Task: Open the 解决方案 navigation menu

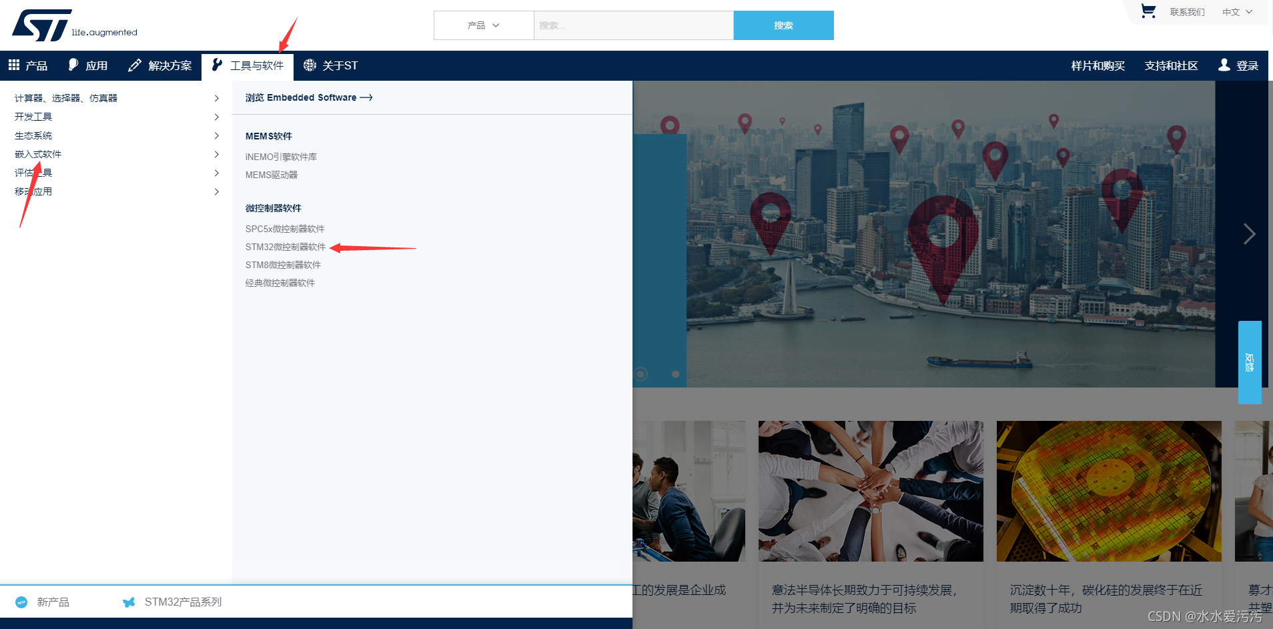Action: (160, 65)
